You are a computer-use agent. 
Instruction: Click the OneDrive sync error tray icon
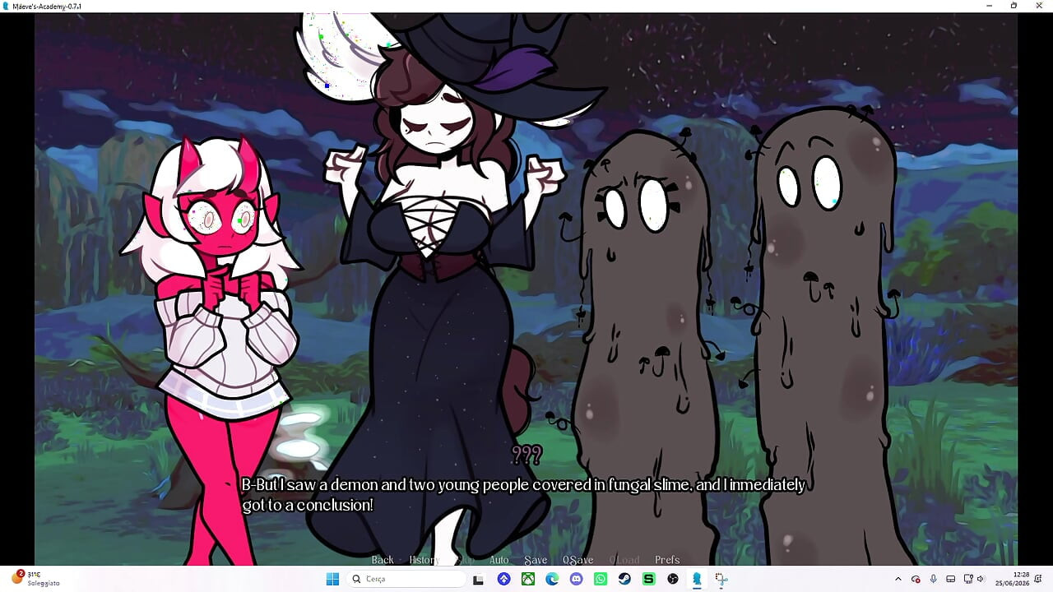click(916, 579)
